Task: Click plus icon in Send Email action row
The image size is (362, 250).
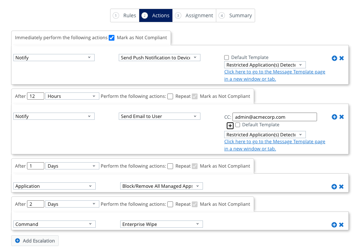Action: (334, 117)
